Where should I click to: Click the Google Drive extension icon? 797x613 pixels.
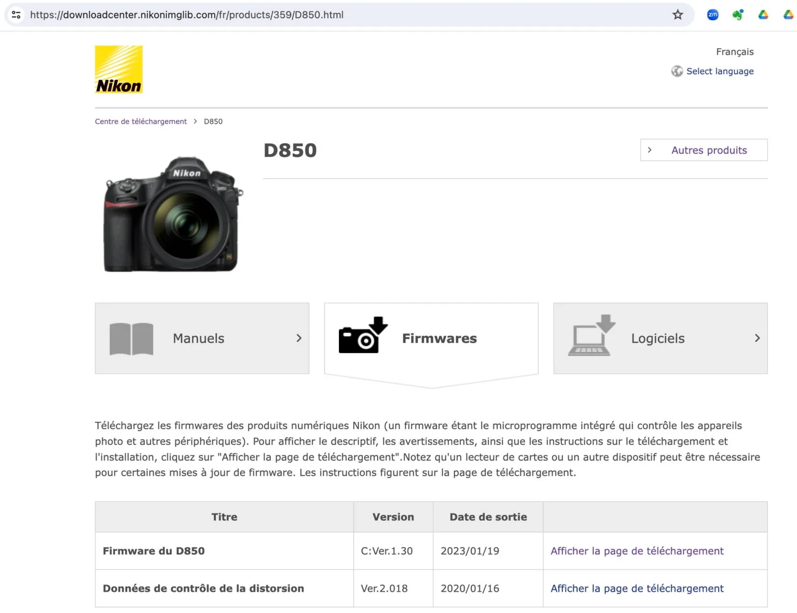click(x=763, y=15)
